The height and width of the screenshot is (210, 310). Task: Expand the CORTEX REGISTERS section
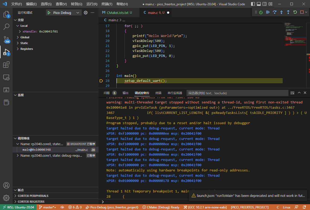point(16,202)
